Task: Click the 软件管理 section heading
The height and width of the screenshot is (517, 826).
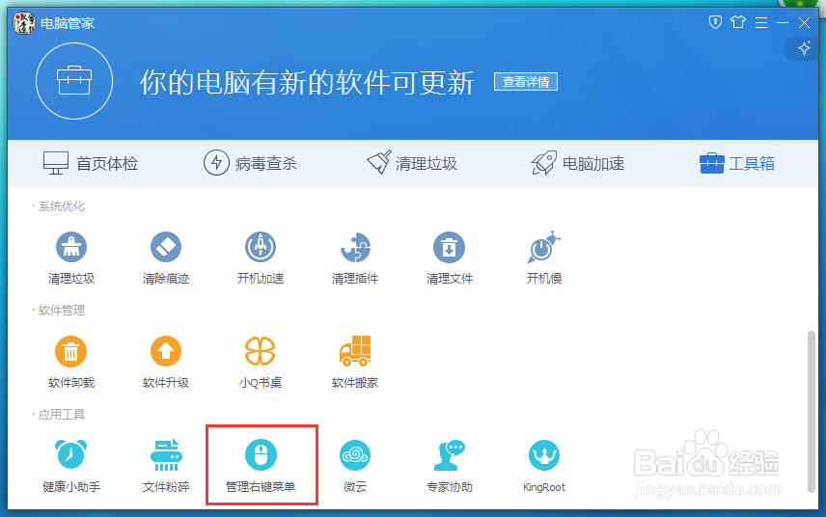Action: coord(62,311)
